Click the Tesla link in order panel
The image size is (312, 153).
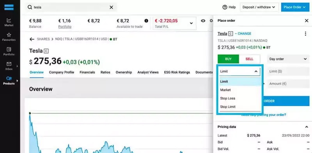[222, 34]
